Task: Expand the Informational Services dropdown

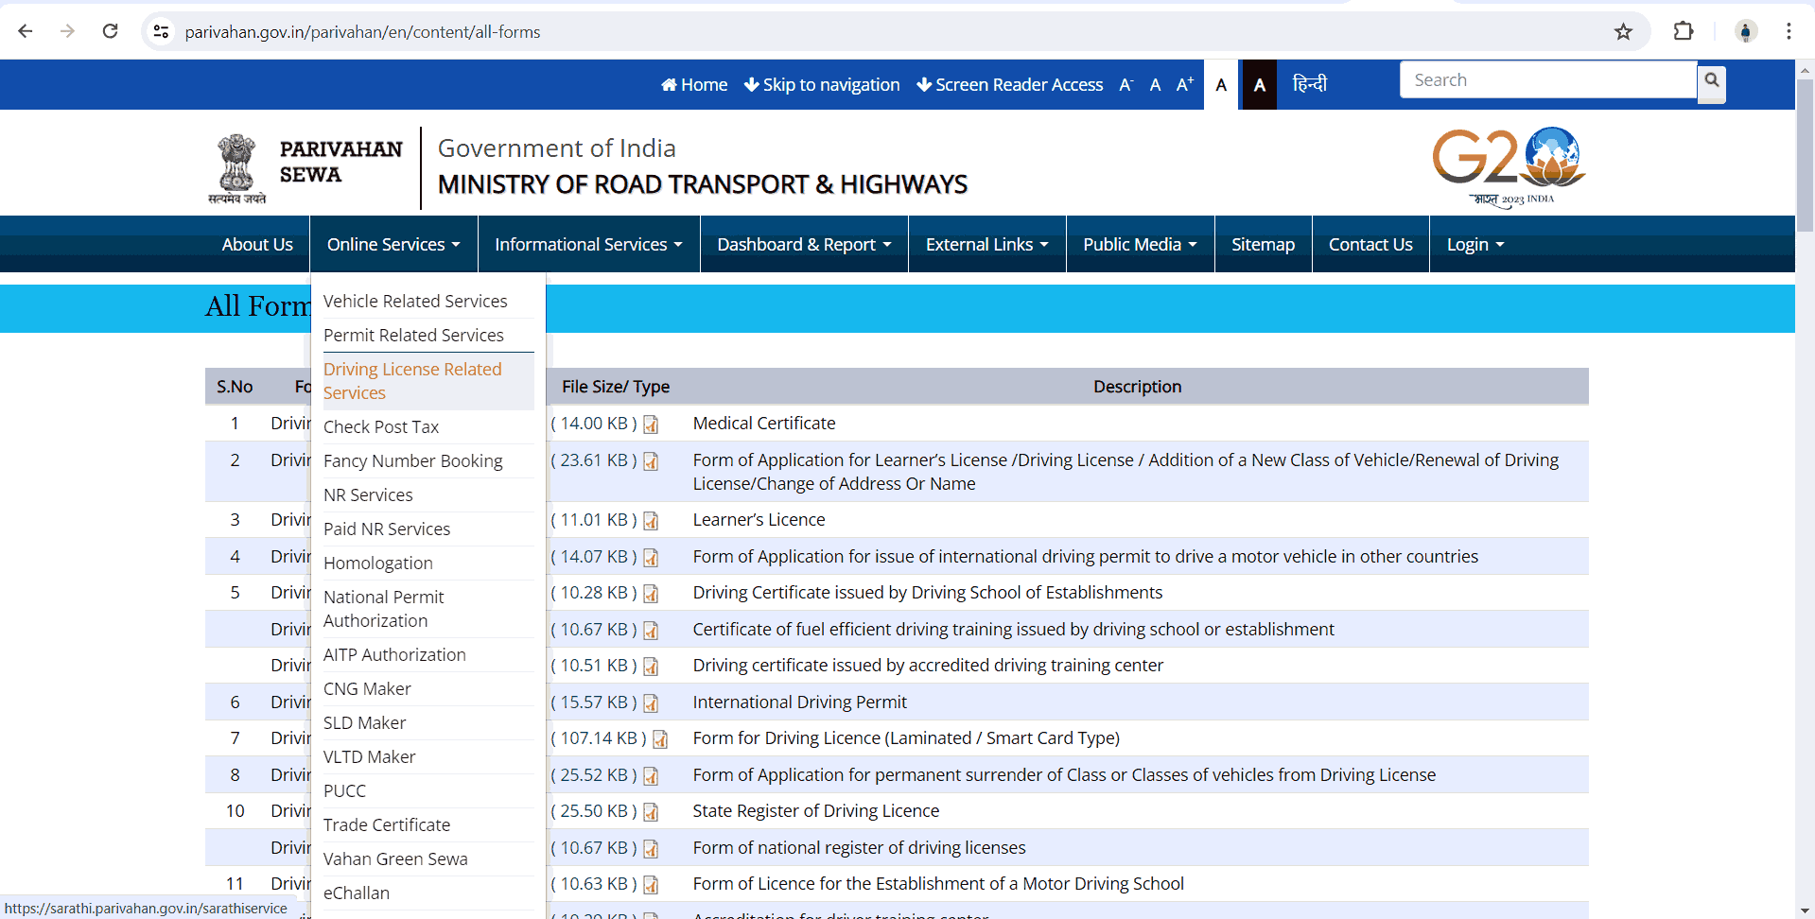Action: (x=588, y=244)
